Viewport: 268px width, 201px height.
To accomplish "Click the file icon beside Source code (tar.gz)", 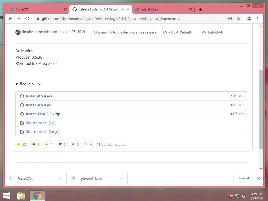I will [x=22, y=132].
